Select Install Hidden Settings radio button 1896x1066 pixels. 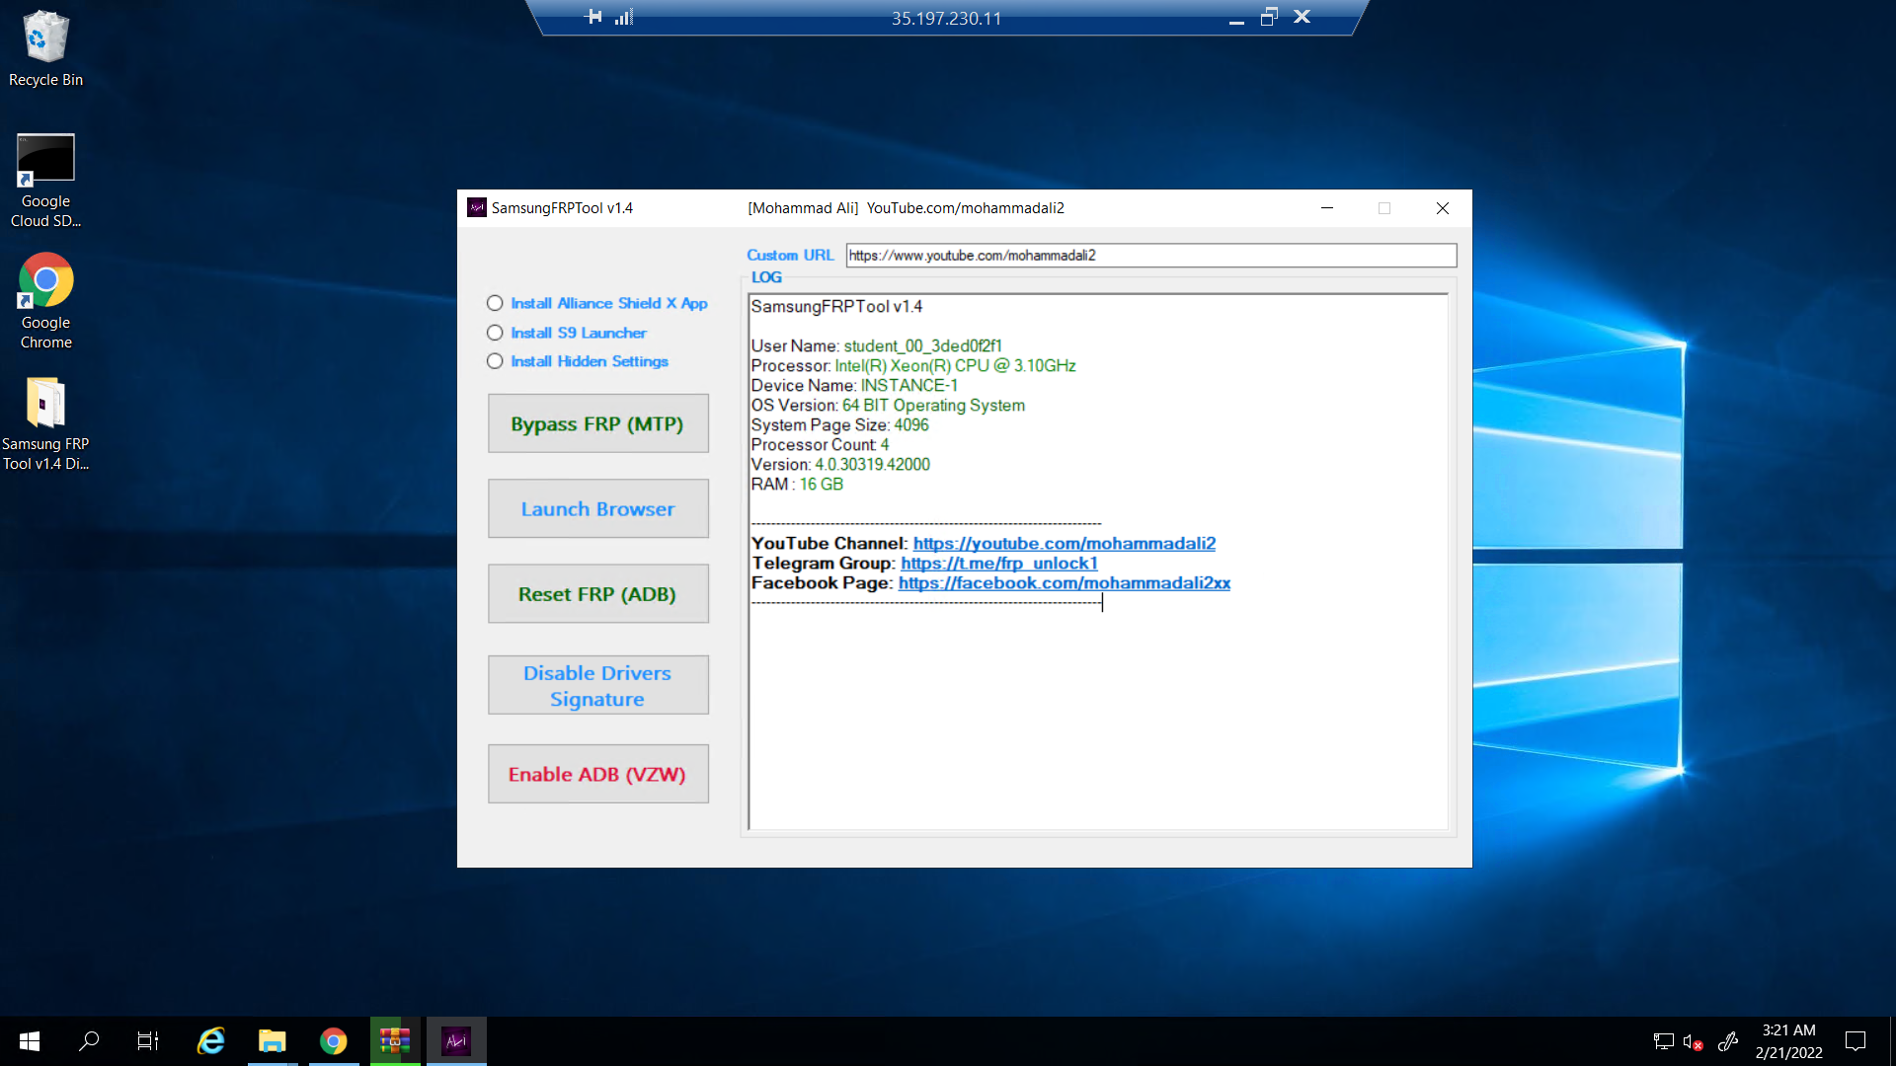tap(495, 360)
